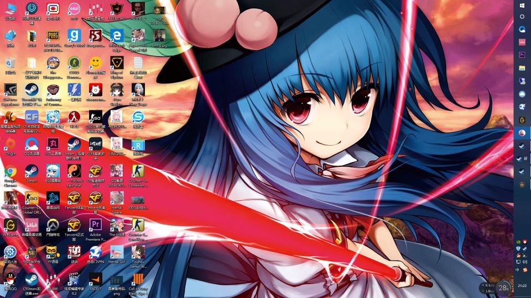Viewport: 531px width, 298px height.
Task: Open the bilibili live streaming shortcut
Action: pyautogui.click(x=53, y=121)
